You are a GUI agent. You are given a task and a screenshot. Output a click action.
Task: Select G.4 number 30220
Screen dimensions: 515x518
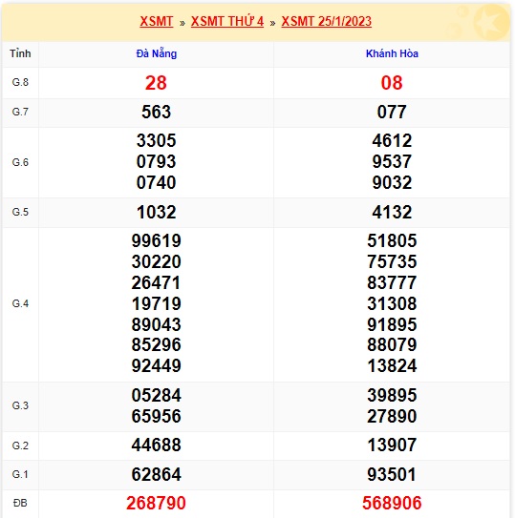157,261
